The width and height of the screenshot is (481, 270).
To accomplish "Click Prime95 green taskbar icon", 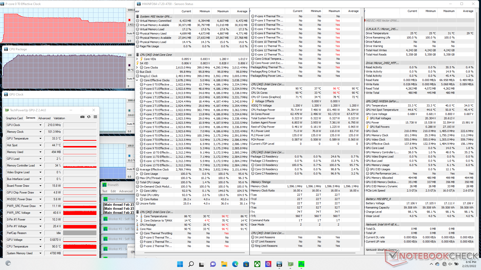I will (x=301, y=264).
